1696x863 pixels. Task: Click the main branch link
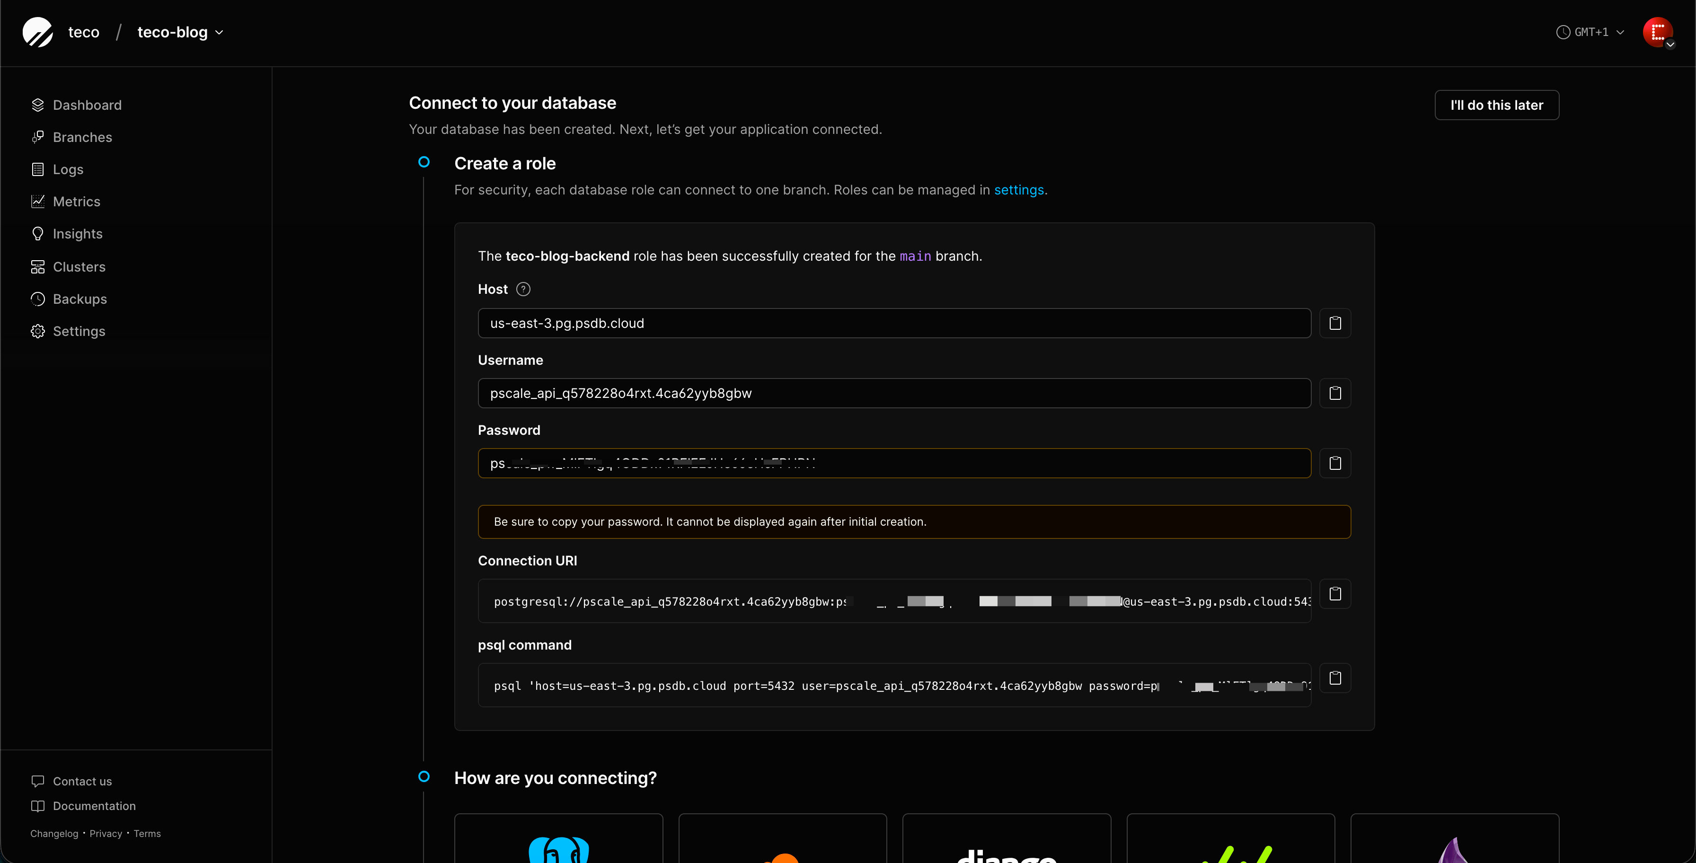[x=915, y=257]
